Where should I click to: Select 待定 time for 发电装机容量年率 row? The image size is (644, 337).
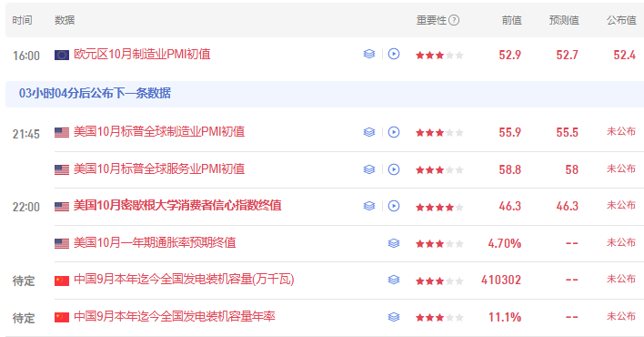click(24, 318)
